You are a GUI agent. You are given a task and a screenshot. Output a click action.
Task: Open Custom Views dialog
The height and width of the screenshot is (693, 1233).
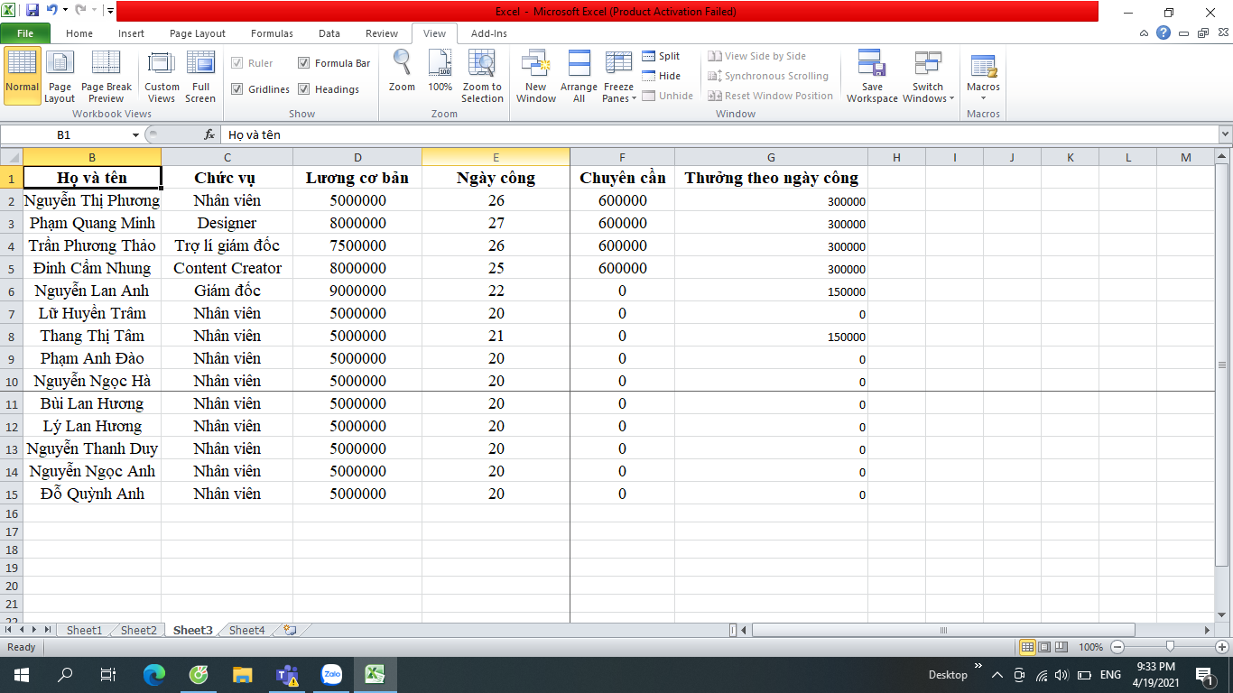[x=162, y=76]
